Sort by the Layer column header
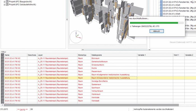 [57, 55]
